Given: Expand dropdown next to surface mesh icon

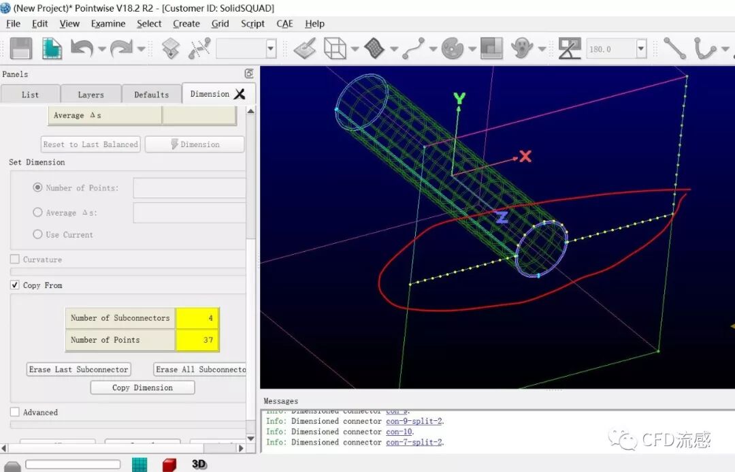Looking at the screenshot, I should 394,49.
